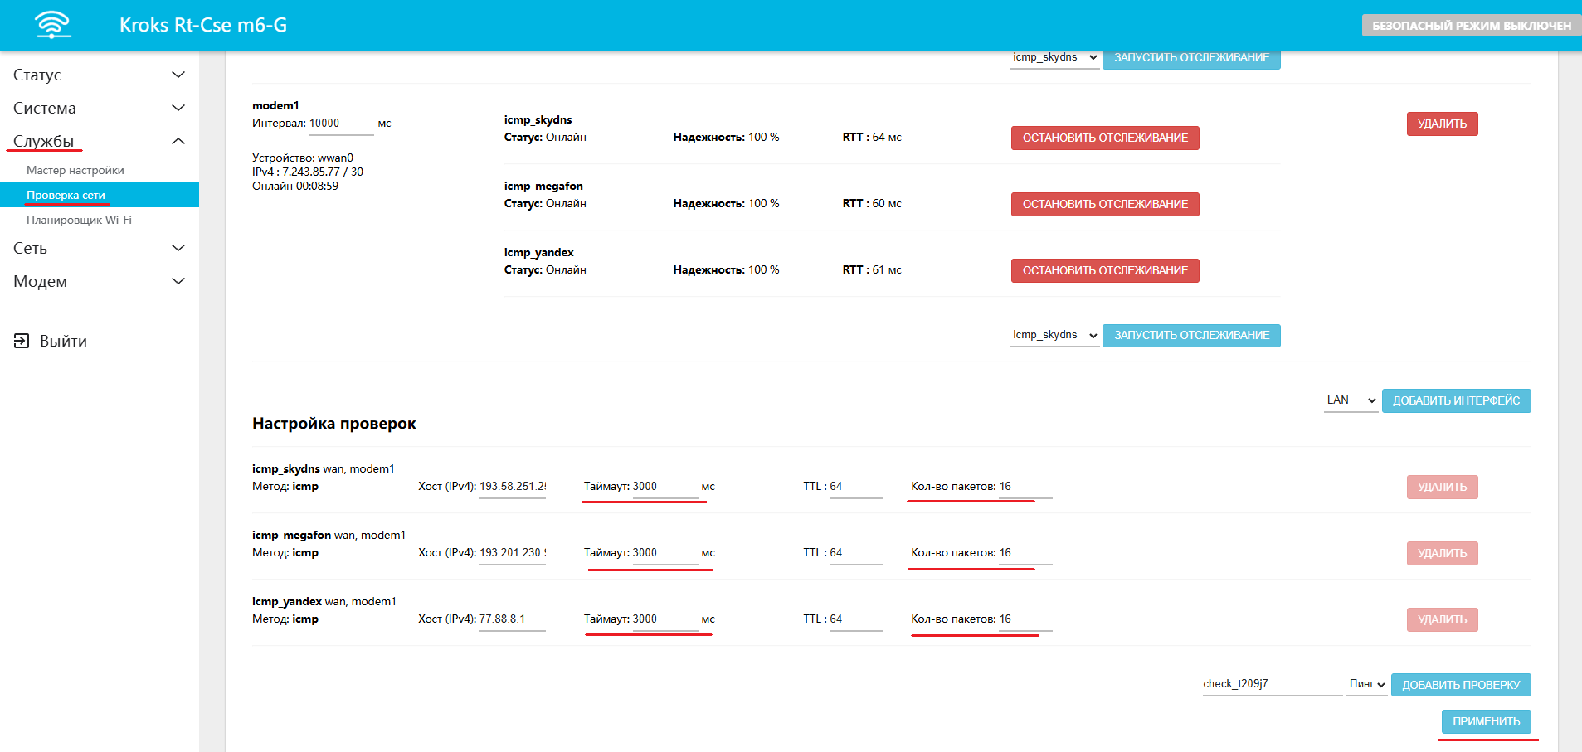Open the Пинг method dropdown
This screenshot has width=1582, height=752.
click(x=1366, y=684)
